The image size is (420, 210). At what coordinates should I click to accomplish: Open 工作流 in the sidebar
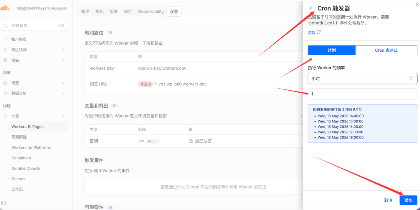pyautogui.click(x=17, y=189)
